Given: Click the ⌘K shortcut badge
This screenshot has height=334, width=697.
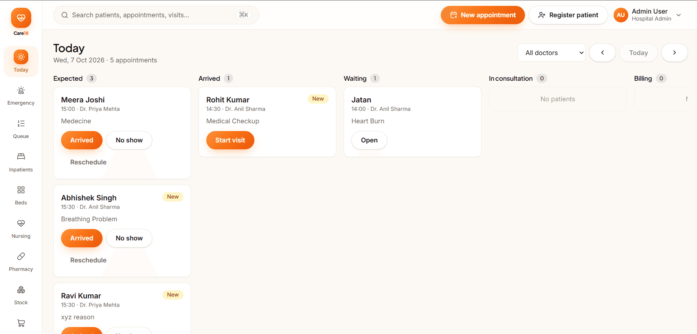Looking at the screenshot, I should (243, 15).
